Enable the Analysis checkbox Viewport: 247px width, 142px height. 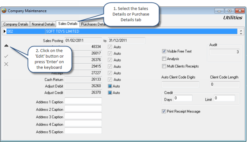[x=164, y=59]
